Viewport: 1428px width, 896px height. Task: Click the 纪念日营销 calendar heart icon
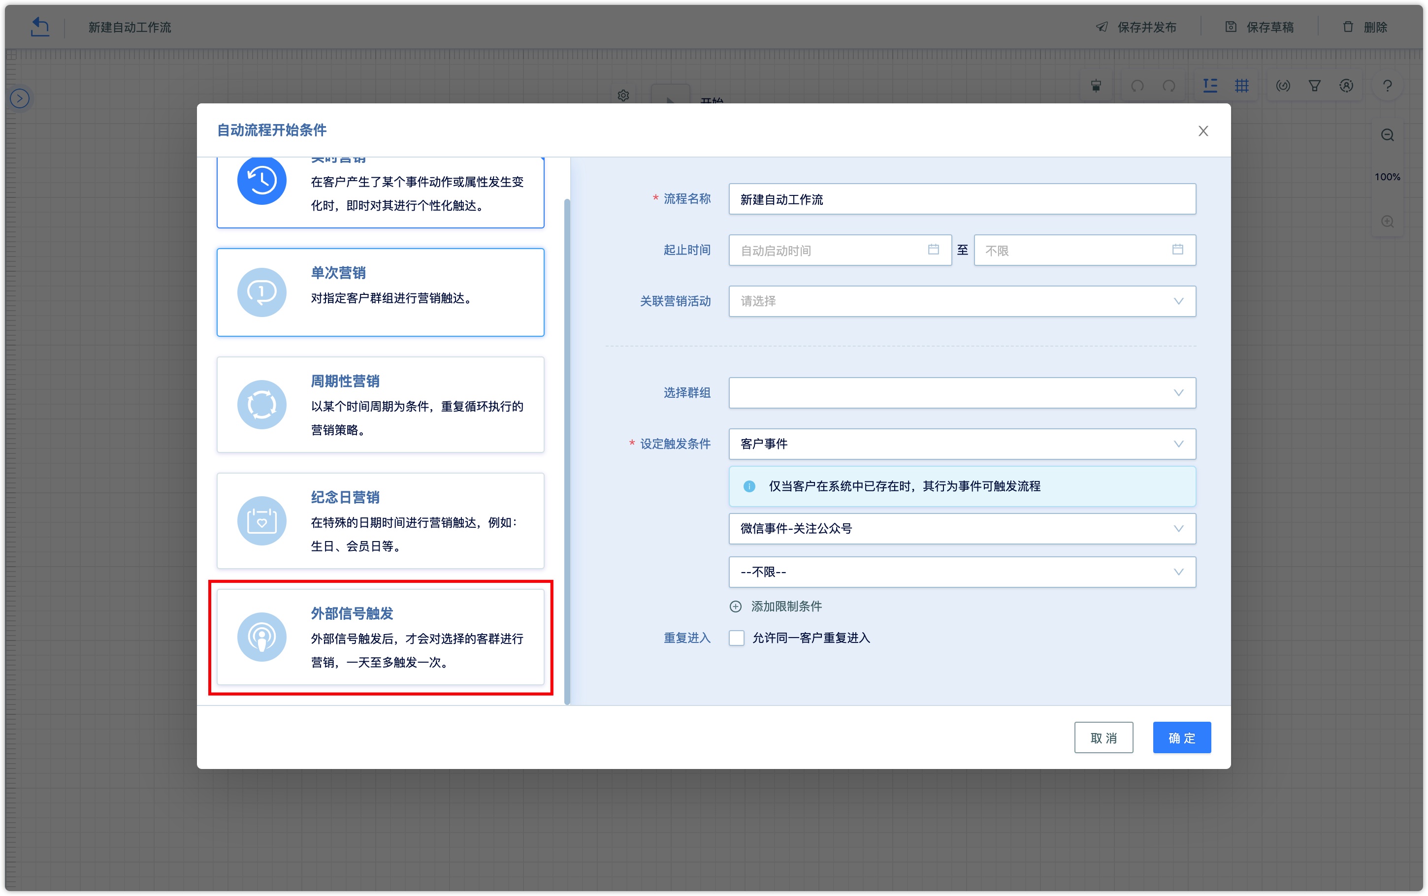pyautogui.click(x=262, y=521)
